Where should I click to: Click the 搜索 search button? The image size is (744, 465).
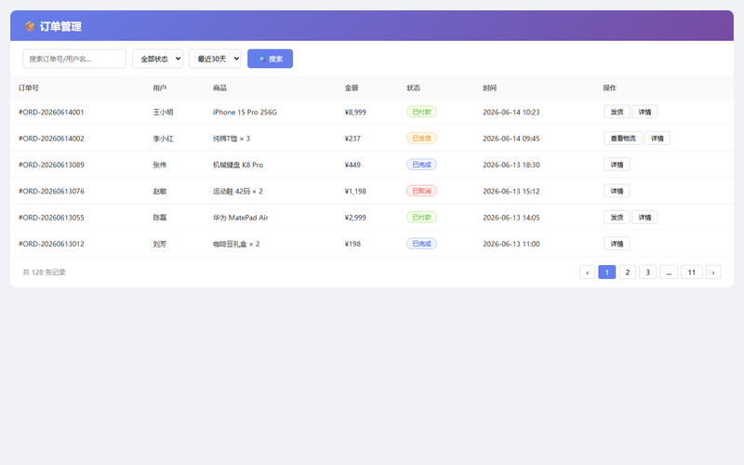tap(270, 59)
